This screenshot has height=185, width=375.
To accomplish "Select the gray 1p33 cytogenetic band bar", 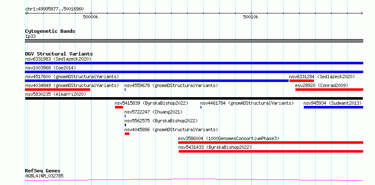I will pyautogui.click(x=194, y=41).
